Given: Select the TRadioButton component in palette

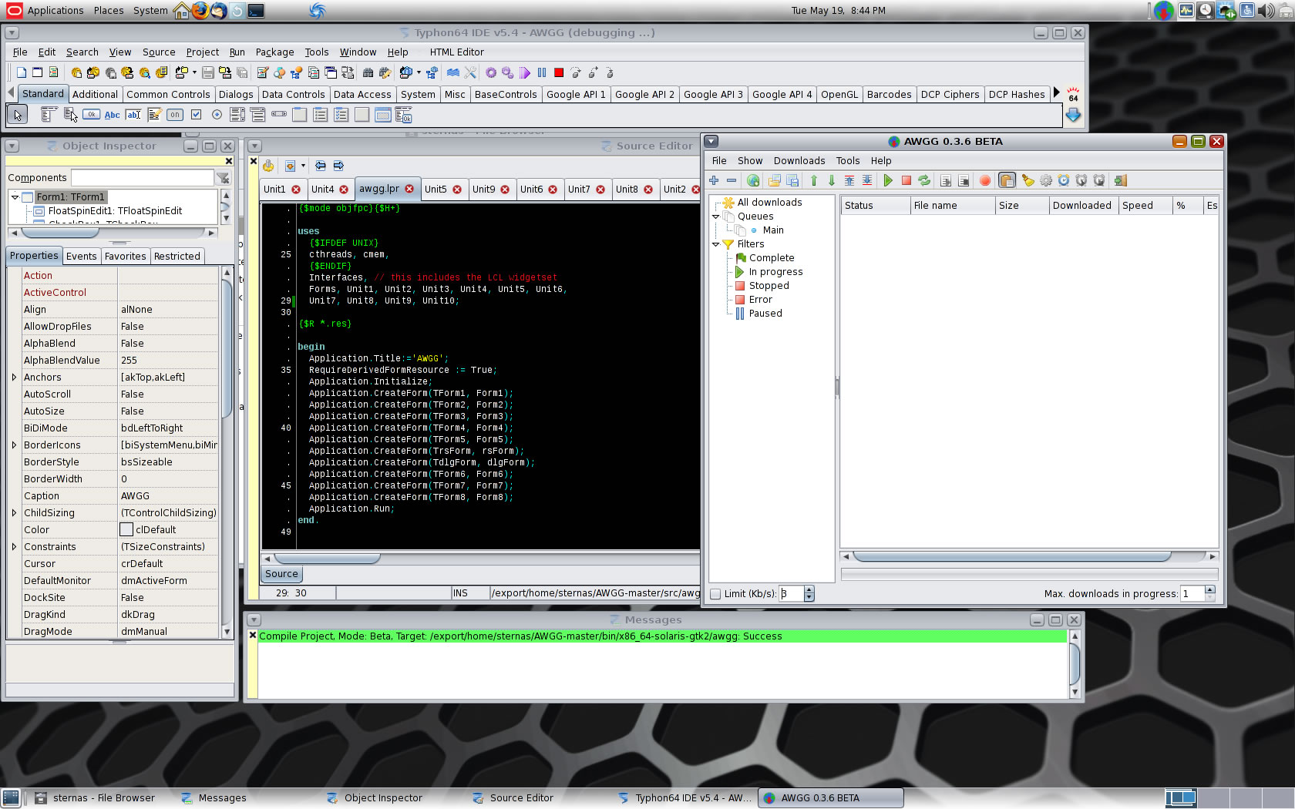Looking at the screenshot, I should (217, 115).
